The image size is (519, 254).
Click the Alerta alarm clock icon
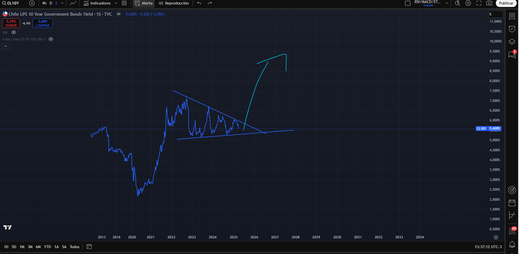click(x=137, y=3)
